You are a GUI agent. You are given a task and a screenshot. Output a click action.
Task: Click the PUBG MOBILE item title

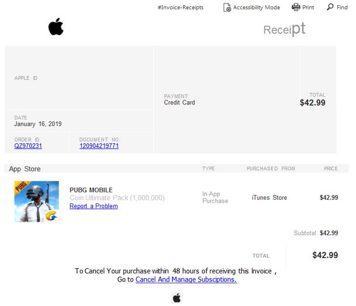click(91, 190)
